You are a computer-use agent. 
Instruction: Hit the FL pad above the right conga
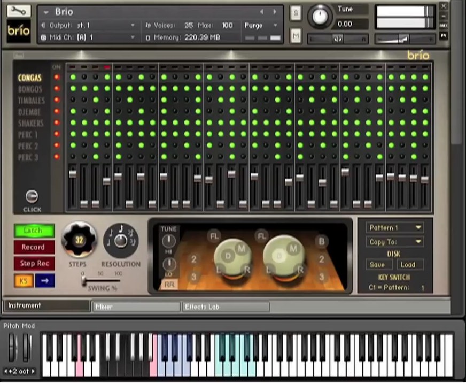click(261, 236)
